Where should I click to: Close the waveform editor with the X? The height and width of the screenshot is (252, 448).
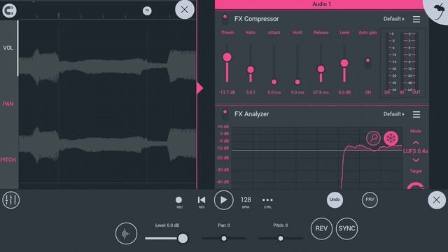[x=185, y=9]
